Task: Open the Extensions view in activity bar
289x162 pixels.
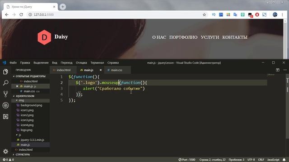Action: pos(5,117)
